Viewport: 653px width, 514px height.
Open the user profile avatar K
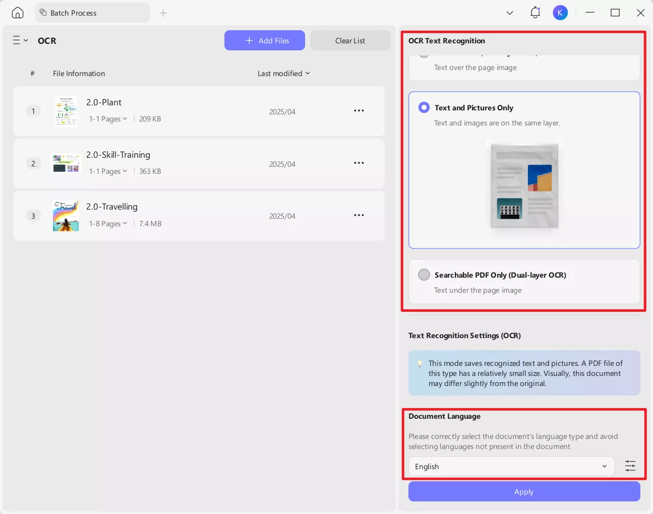[x=560, y=13]
